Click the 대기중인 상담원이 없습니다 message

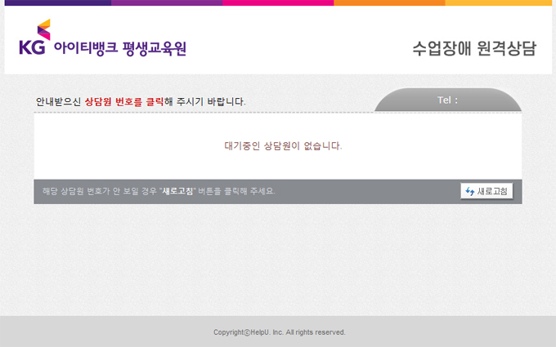[283, 146]
